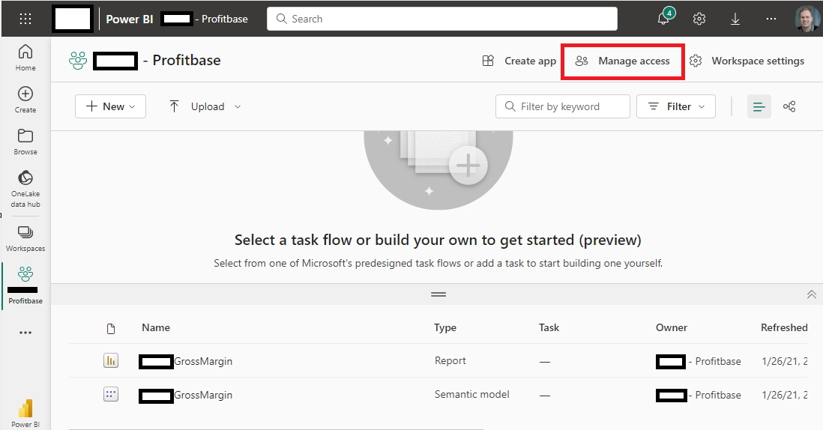Open the Create page from sidebar
Viewport: 823px width, 430px height.
[x=25, y=100]
